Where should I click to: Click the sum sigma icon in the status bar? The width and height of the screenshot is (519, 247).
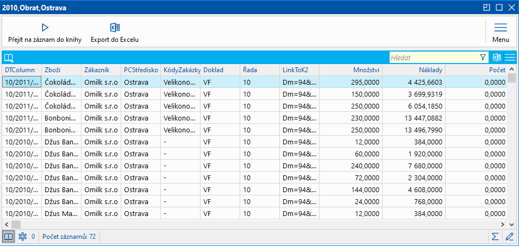[x=495, y=237]
